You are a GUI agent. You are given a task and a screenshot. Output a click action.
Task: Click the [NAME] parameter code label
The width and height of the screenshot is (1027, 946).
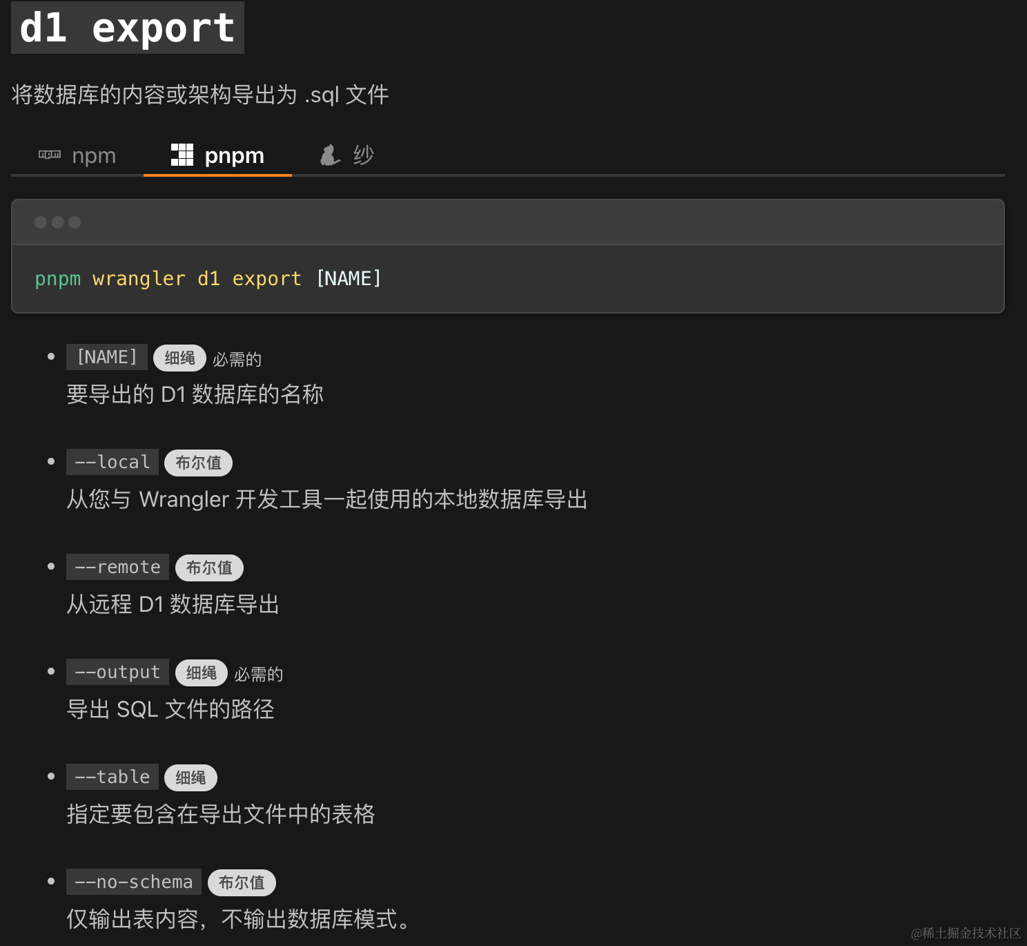point(107,357)
